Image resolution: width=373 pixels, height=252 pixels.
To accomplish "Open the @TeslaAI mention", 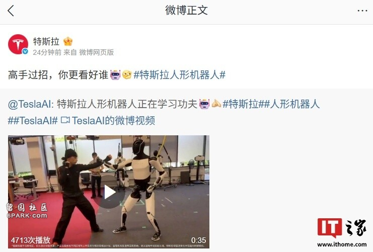I will [x=29, y=104].
